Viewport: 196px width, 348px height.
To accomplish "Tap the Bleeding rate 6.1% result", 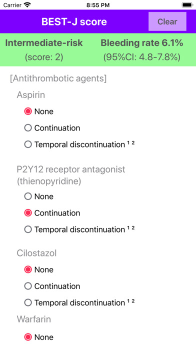I will [142, 49].
